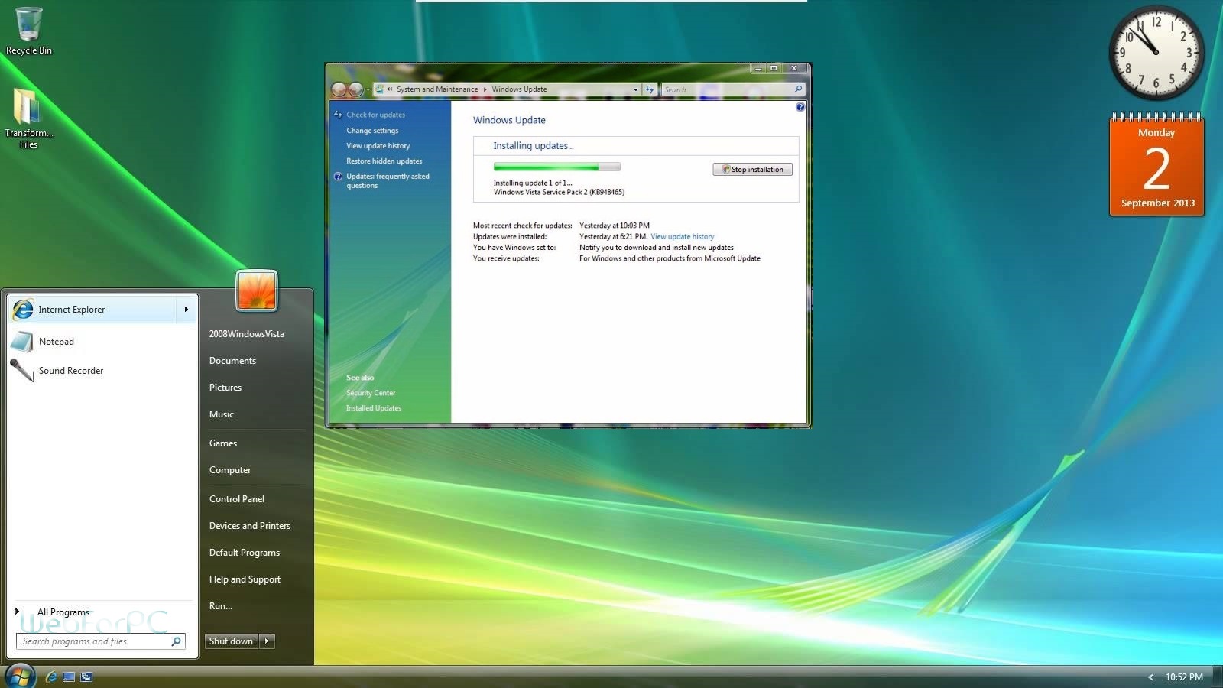Click the Check for updates arrows icon
Viewport: 1223px width, 688px height.
pyautogui.click(x=338, y=115)
